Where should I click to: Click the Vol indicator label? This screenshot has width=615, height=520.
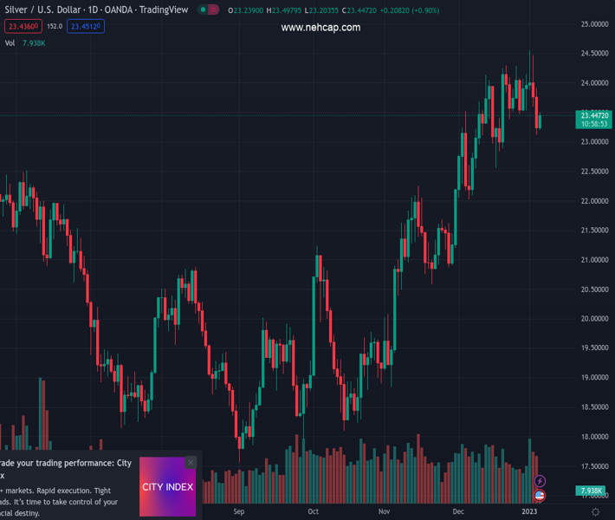point(10,43)
